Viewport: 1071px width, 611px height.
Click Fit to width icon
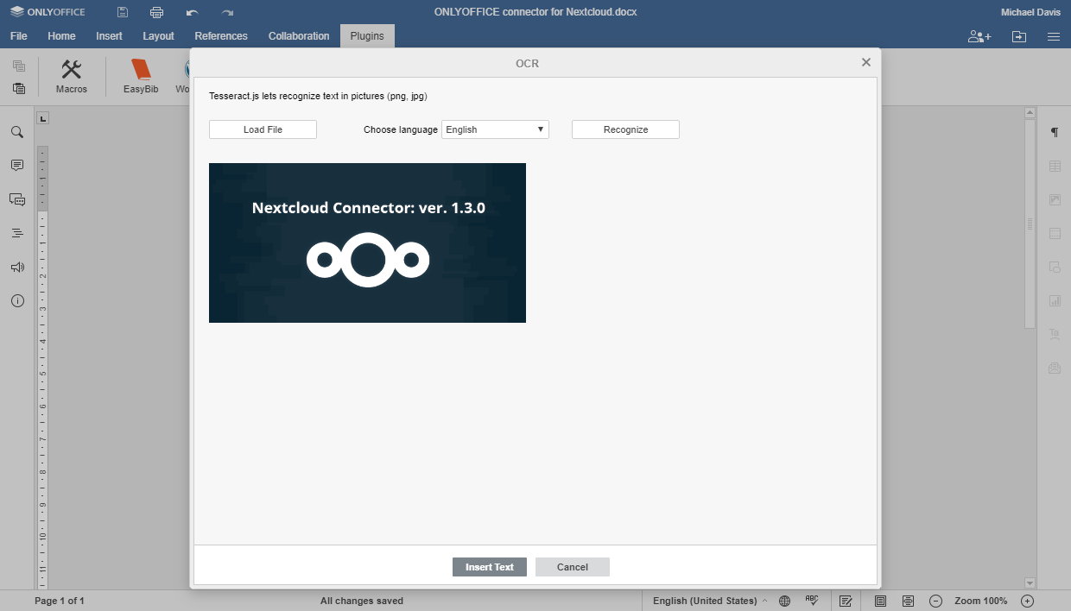pos(908,601)
